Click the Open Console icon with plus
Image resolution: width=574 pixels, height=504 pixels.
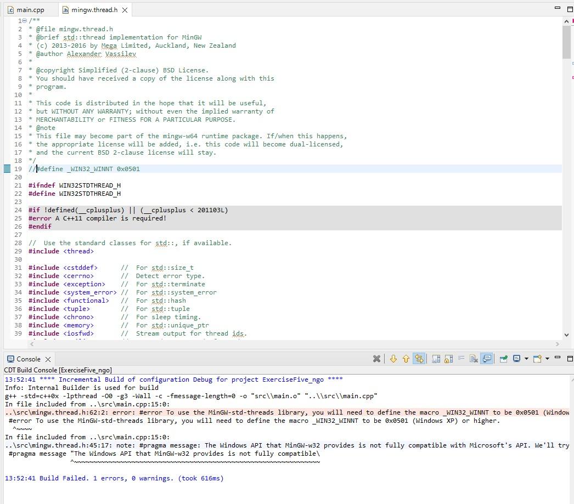pos(537,359)
